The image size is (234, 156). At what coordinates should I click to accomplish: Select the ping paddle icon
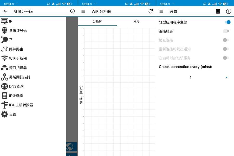coord(4,40)
